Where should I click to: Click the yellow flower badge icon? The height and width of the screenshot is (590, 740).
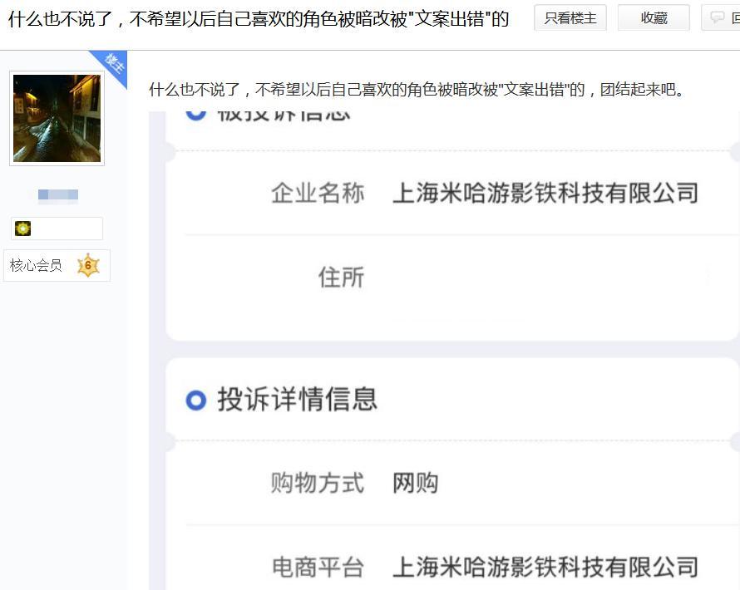(x=22, y=229)
